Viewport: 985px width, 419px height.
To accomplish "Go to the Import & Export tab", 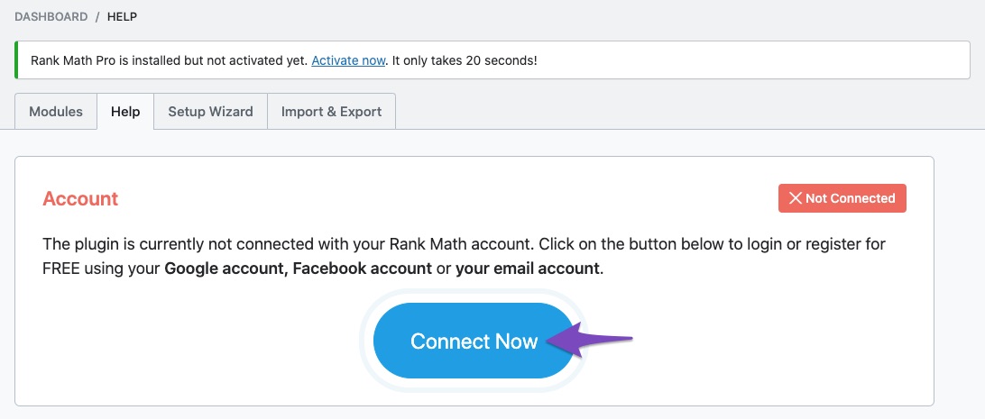I will pos(331,112).
